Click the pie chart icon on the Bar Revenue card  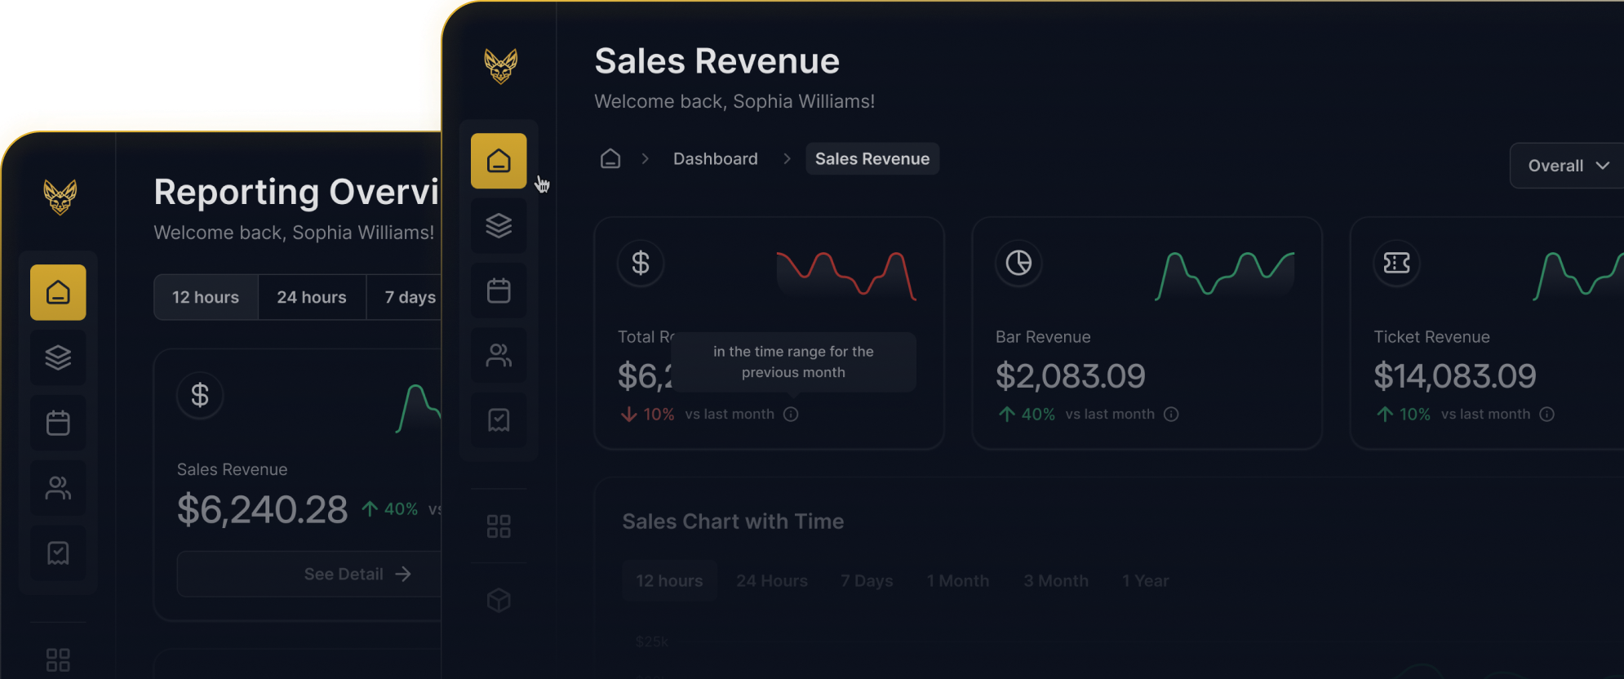click(1018, 263)
